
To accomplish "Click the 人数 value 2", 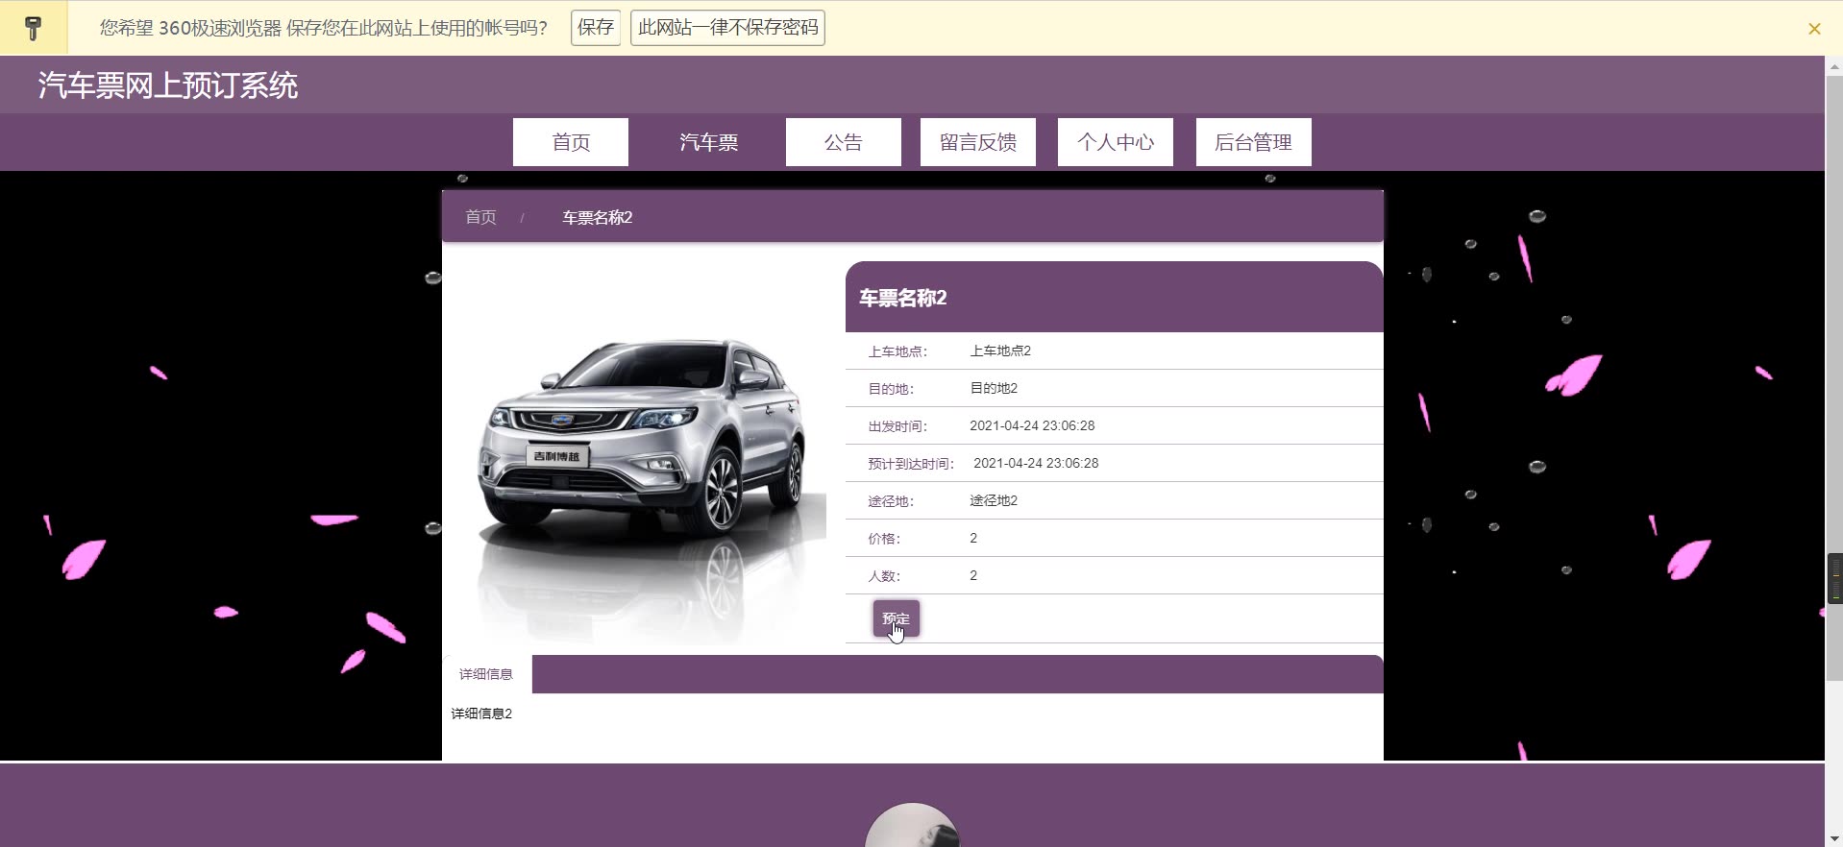I will tap(973, 575).
